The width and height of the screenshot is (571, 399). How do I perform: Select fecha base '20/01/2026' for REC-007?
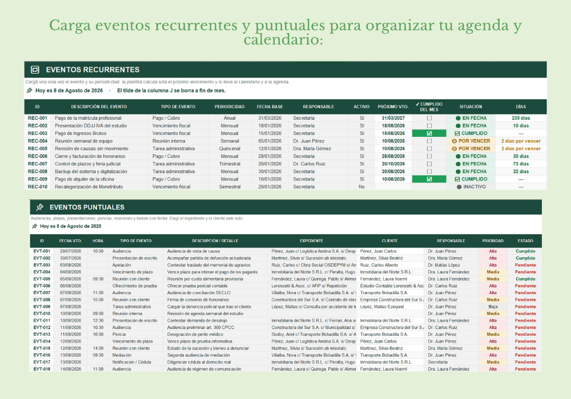click(x=270, y=164)
